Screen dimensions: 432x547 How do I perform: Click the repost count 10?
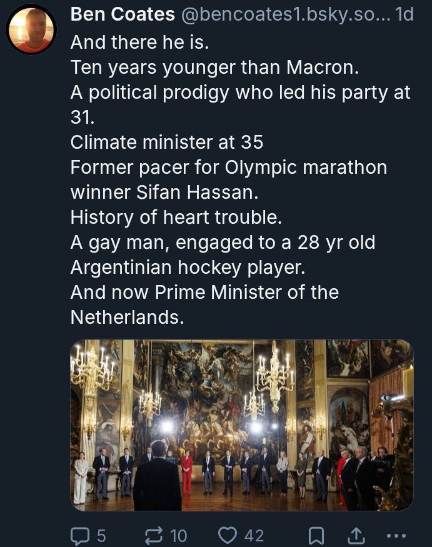pos(178,535)
